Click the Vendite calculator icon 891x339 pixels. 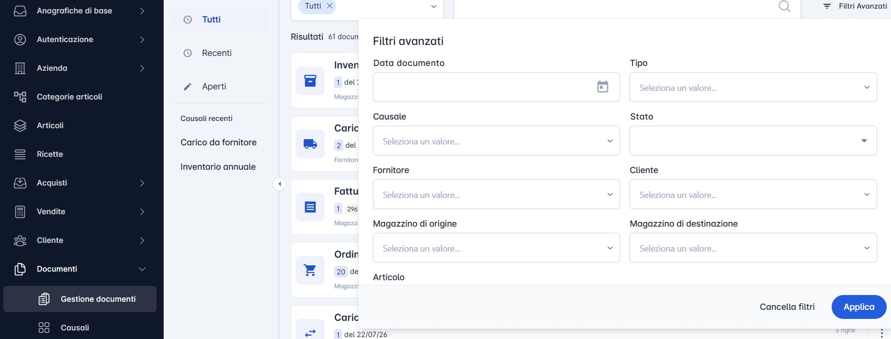tap(20, 211)
